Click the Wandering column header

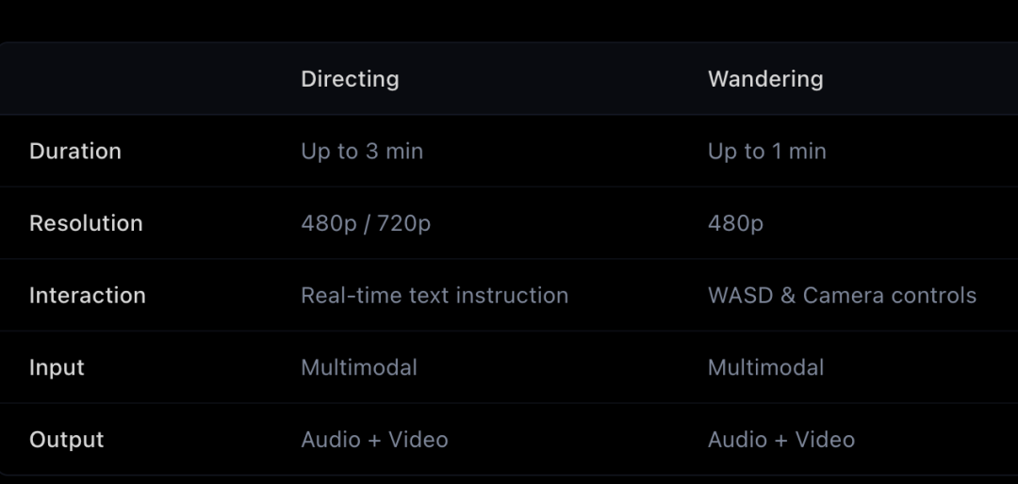765,79
